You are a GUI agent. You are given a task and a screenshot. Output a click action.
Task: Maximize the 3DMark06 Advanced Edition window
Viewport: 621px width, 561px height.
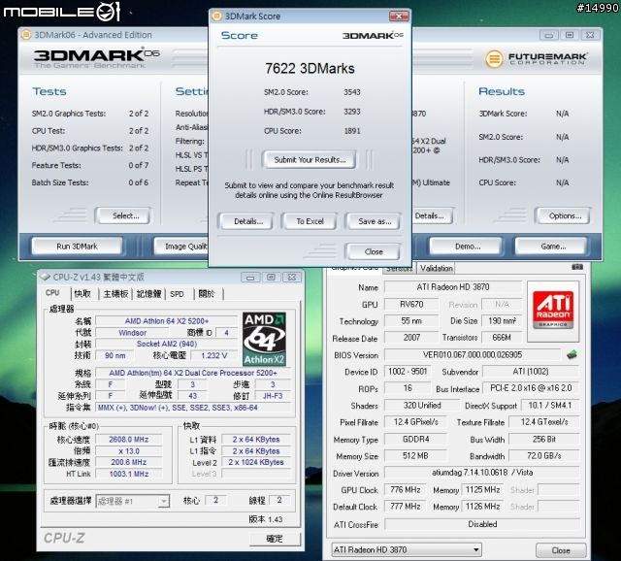coord(570,35)
